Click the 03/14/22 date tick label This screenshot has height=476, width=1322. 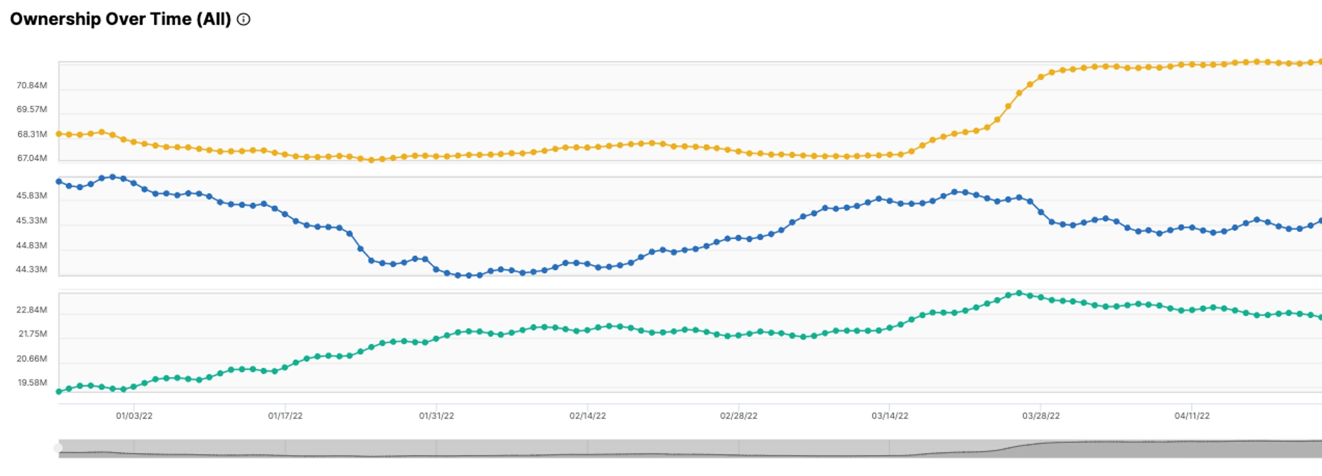890,416
